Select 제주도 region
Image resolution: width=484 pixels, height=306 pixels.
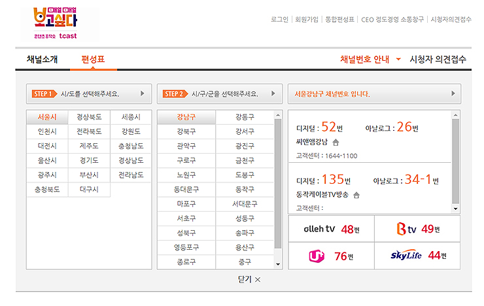point(89,146)
